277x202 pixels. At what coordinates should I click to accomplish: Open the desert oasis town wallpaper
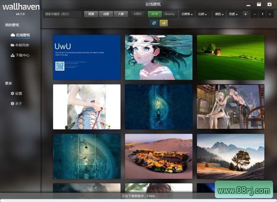coord(159,156)
